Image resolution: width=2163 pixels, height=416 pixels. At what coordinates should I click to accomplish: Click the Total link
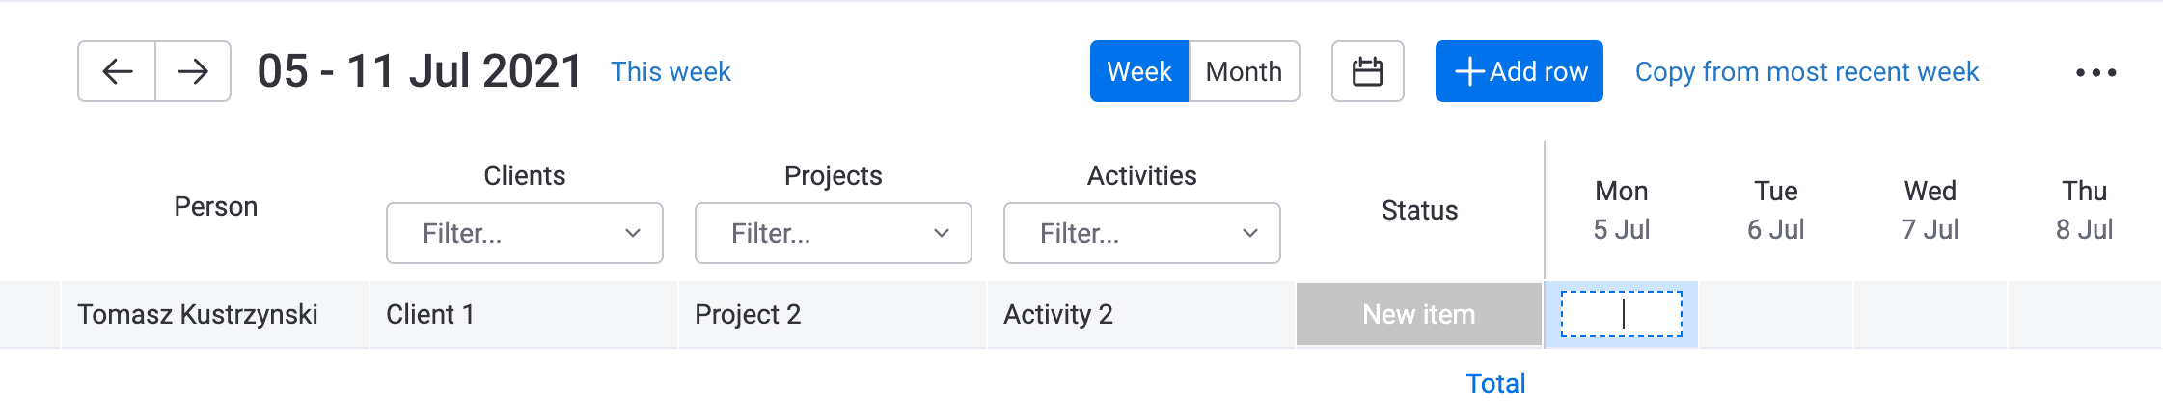1496,383
